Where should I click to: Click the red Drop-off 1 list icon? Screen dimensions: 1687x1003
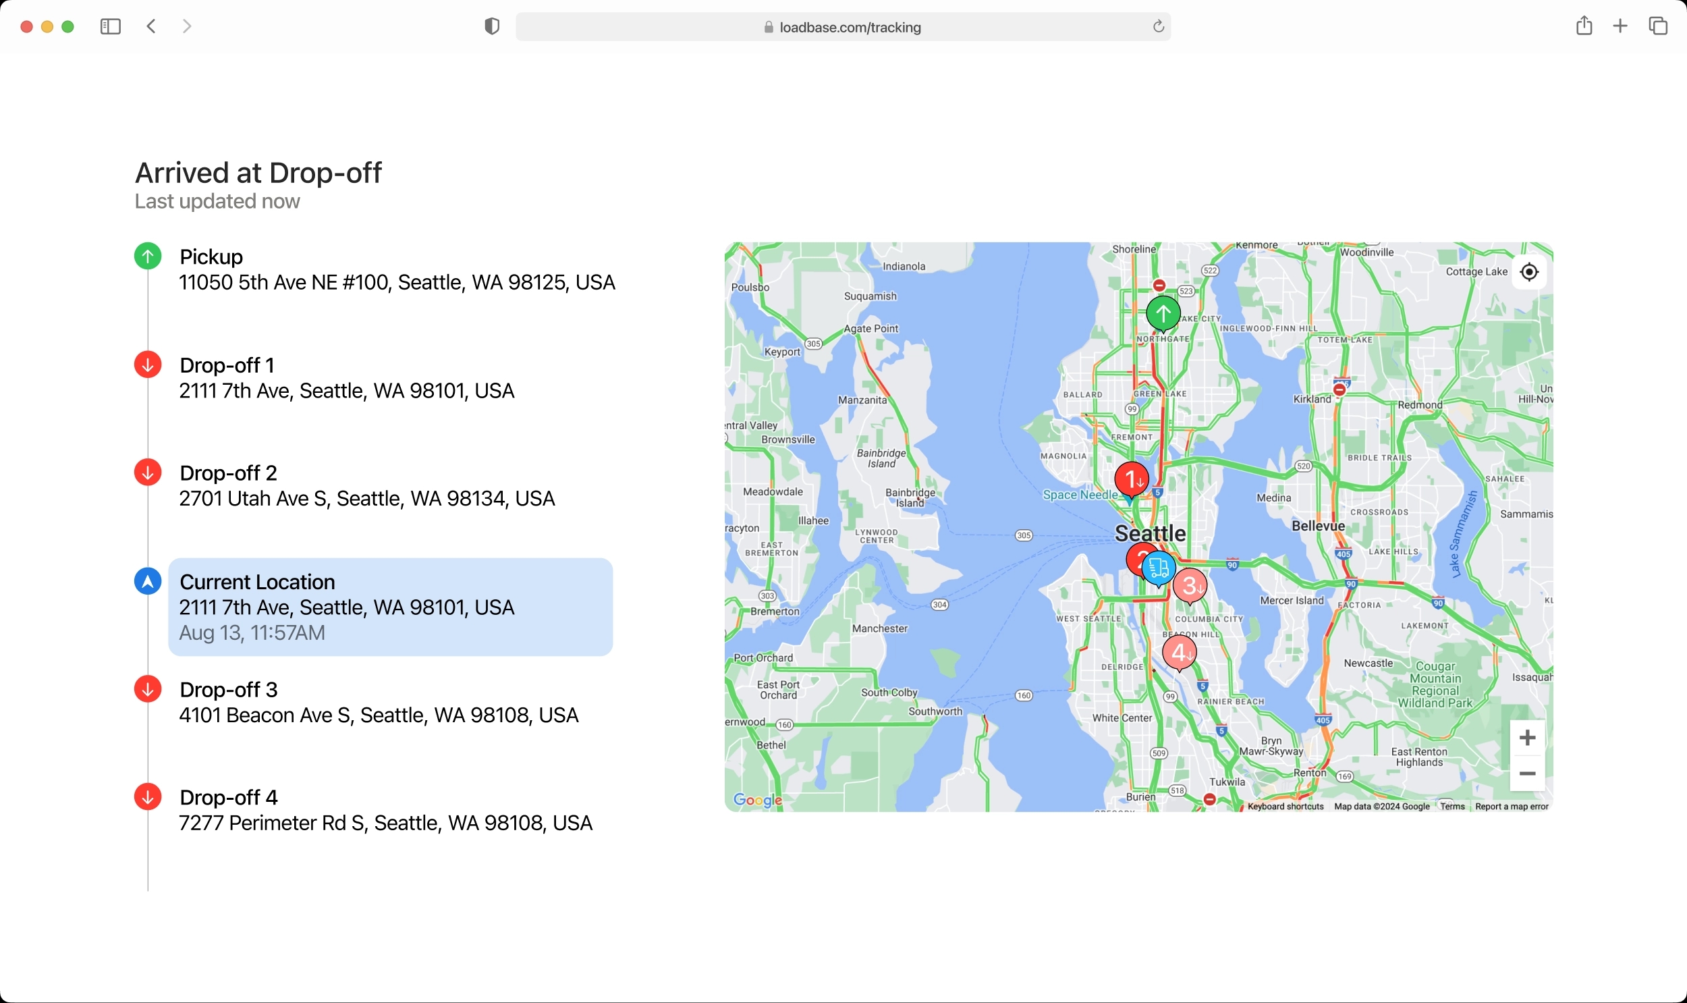coord(148,364)
